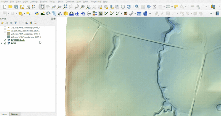221x116 pixels.
Task: Click the Show Statistical Summary sigma icon
Action: [x=155, y=7]
